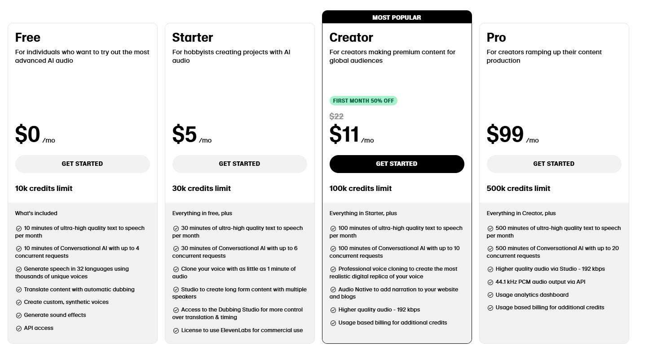
Task: Select the checkmark next to Create custom, synthetic voices
Action: [19, 302]
